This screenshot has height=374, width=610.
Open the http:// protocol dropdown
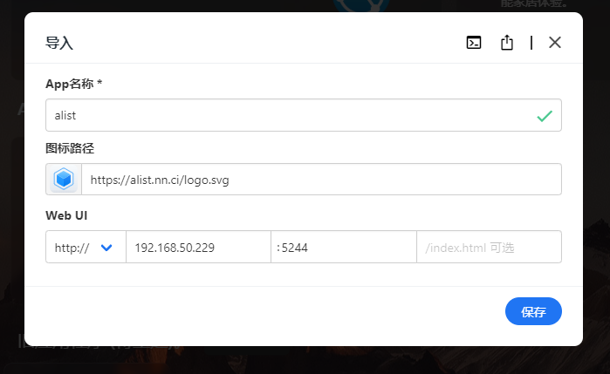(86, 247)
